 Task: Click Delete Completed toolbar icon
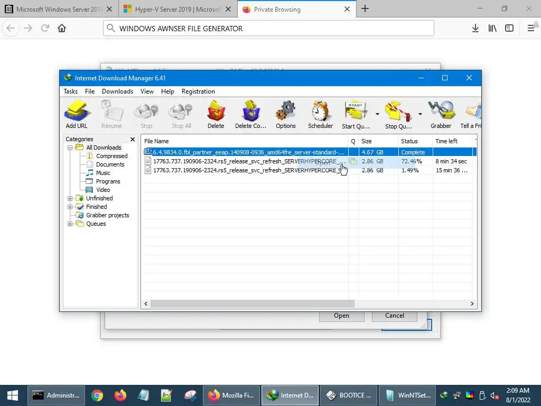tap(251, 115)
